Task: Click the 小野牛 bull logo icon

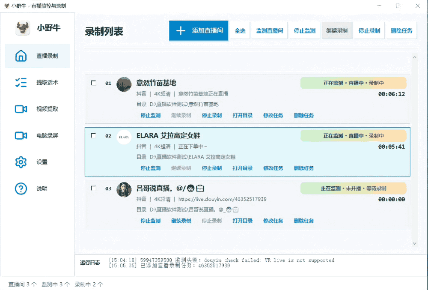Action: [x=23, y=28]
